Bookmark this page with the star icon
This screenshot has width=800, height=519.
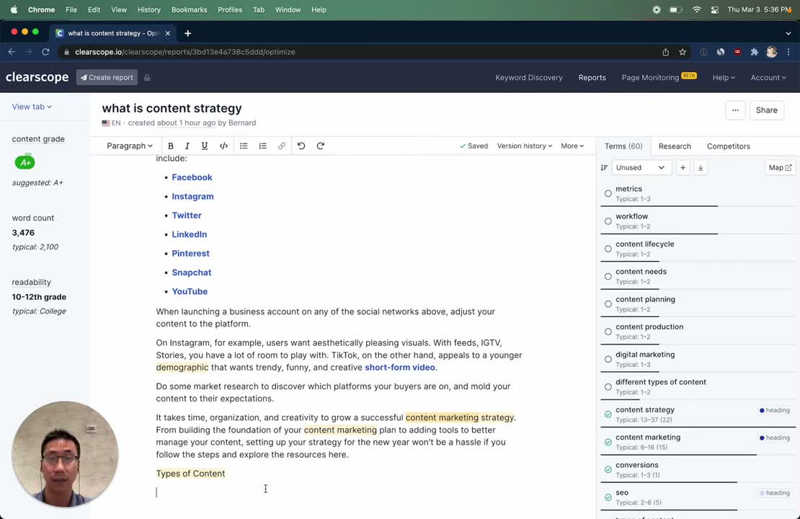click(683, 52)
